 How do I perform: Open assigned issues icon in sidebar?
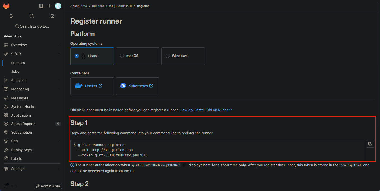[x=12, y=16]
